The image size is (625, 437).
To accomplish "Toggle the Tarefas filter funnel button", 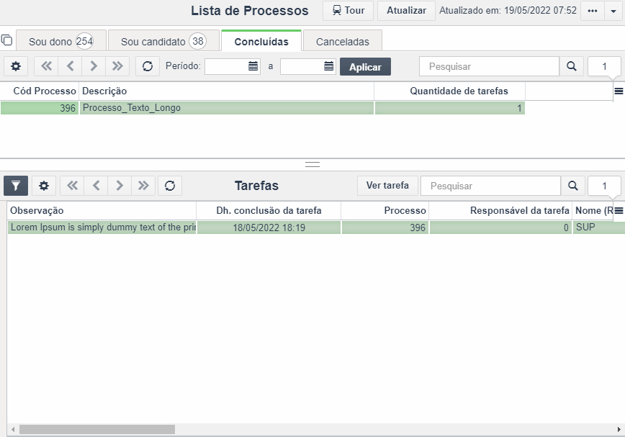I will (x=16, y=186).
